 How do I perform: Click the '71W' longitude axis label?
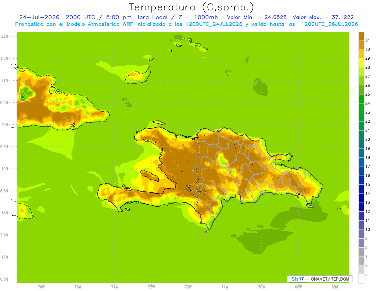click(225, 287)
